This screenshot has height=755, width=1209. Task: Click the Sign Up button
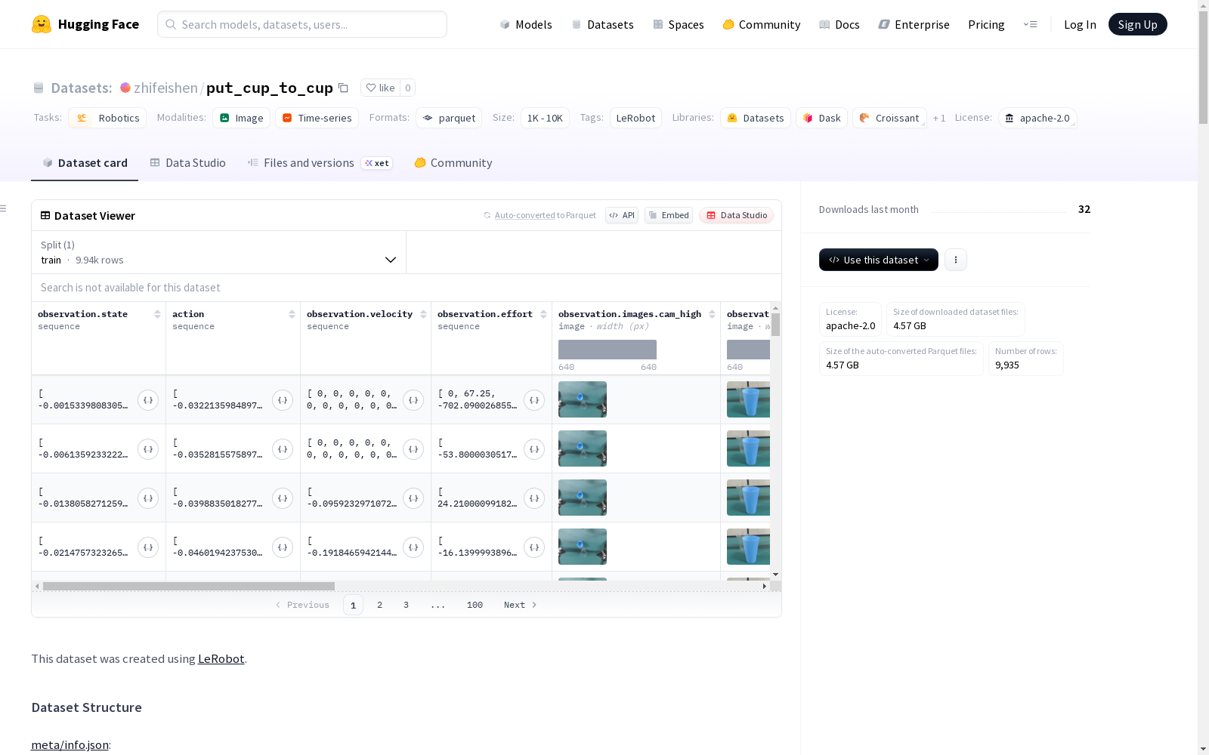click(x=1138, y=24)
